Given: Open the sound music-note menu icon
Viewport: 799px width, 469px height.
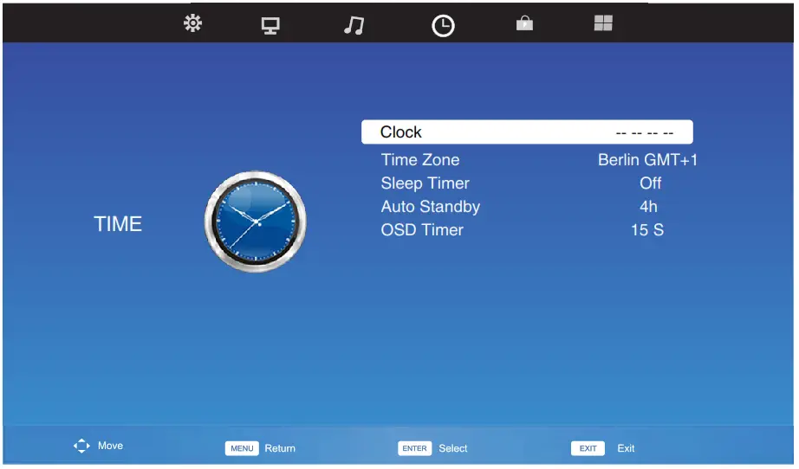Looking at the screenshot, I should pos(354,25).
